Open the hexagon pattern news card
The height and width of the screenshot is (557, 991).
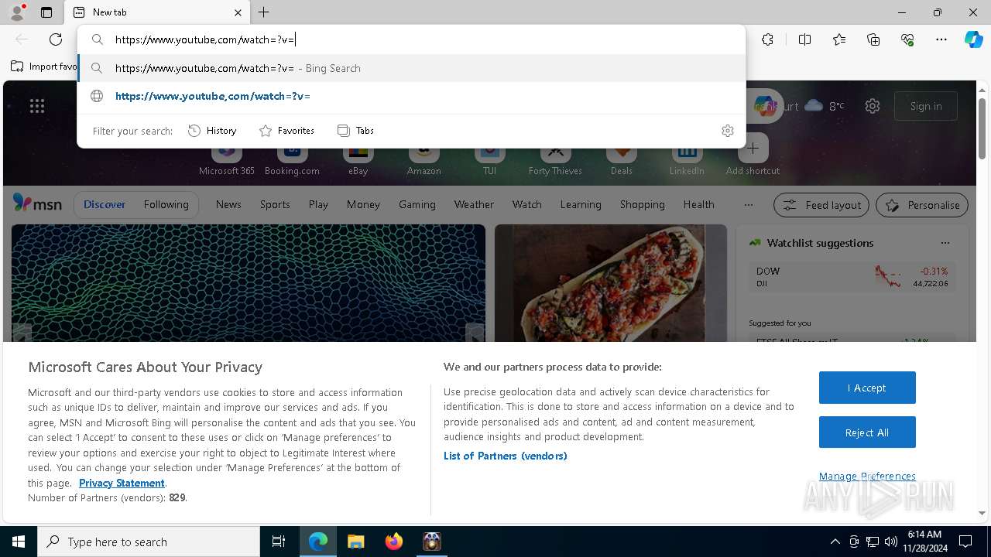tap(248, 283)
